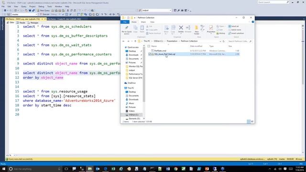This screenshot has height=172, width=306.
Task: Click the Cut scissors icon in SSMS toolbar
Action: [x=68, y=11]
